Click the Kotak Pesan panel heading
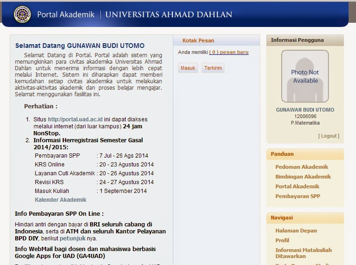356x265 pixels. 198,40
